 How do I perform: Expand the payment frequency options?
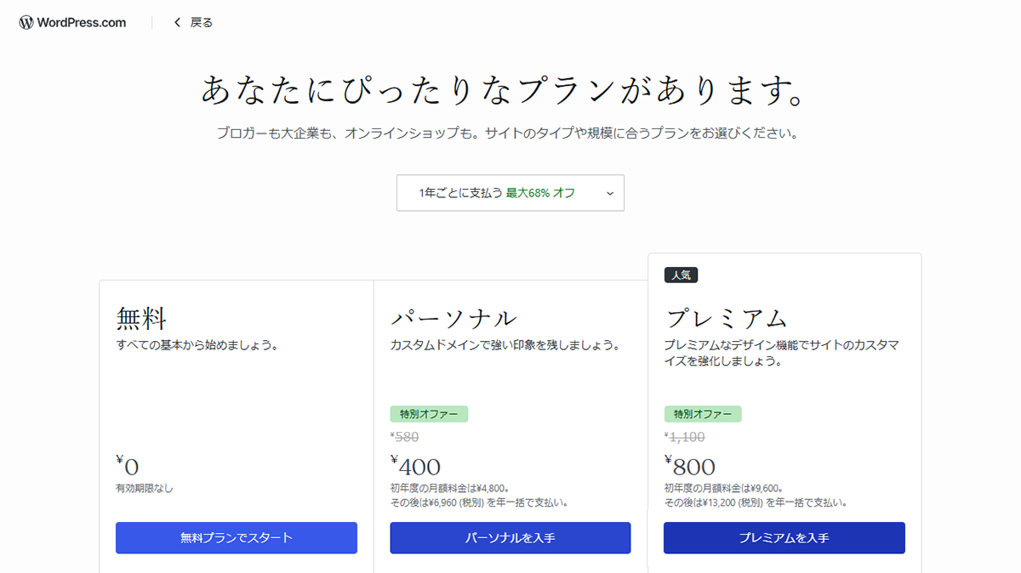(x=510, y=193)
